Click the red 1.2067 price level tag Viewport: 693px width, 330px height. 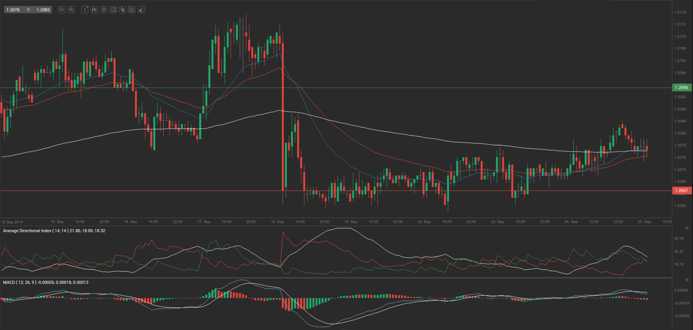(682, 191)
